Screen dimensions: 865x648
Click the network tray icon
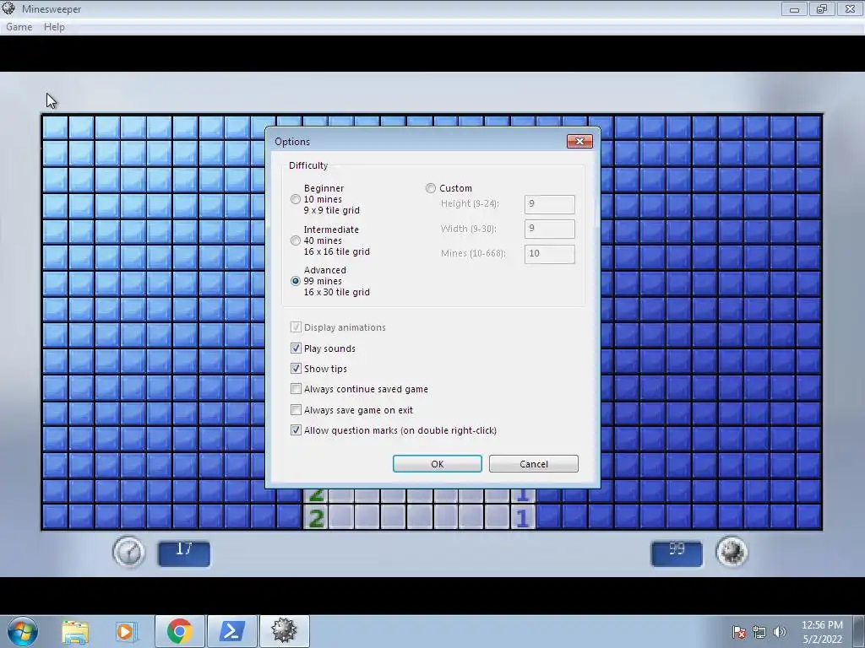759,632
